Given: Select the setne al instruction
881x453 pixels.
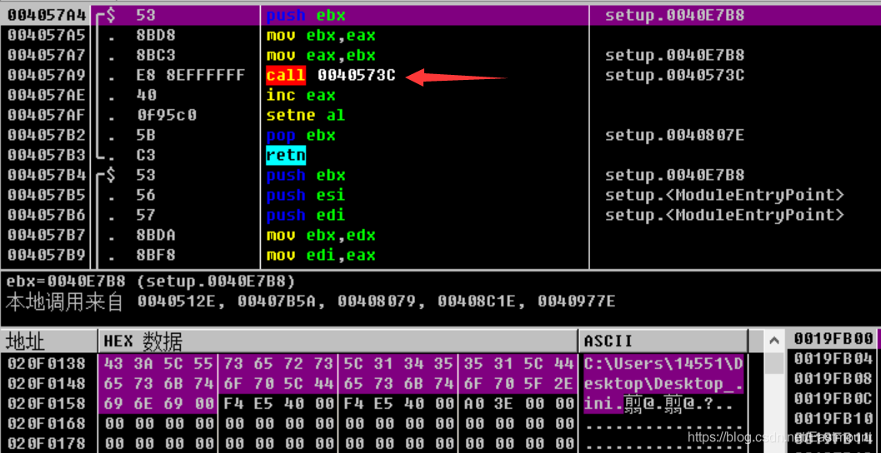Looking at the screenshot, I should (305, 115).
